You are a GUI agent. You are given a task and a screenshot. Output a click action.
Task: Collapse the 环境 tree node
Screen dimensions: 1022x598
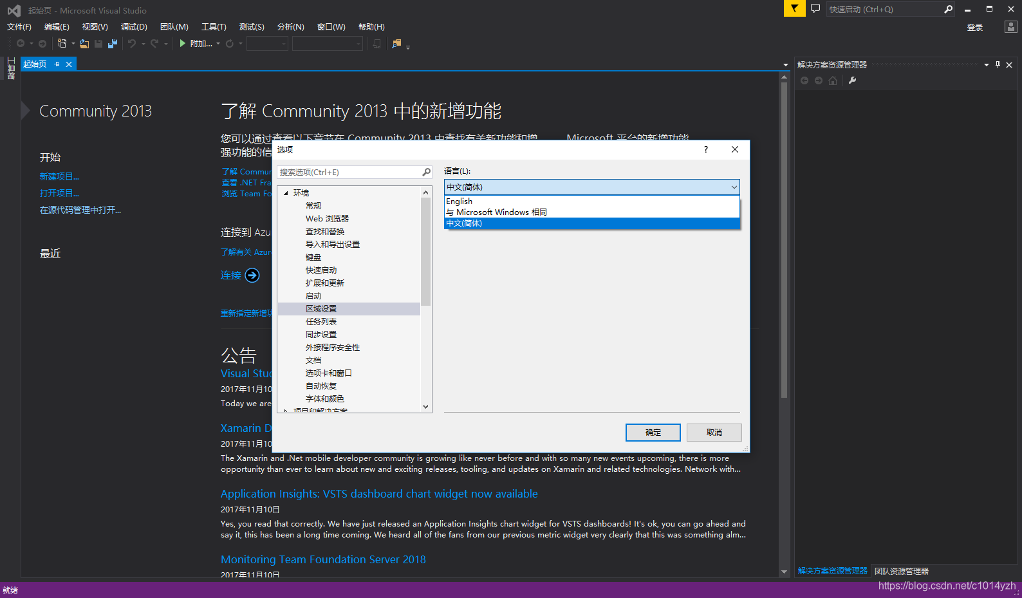(x=286, y=193)
